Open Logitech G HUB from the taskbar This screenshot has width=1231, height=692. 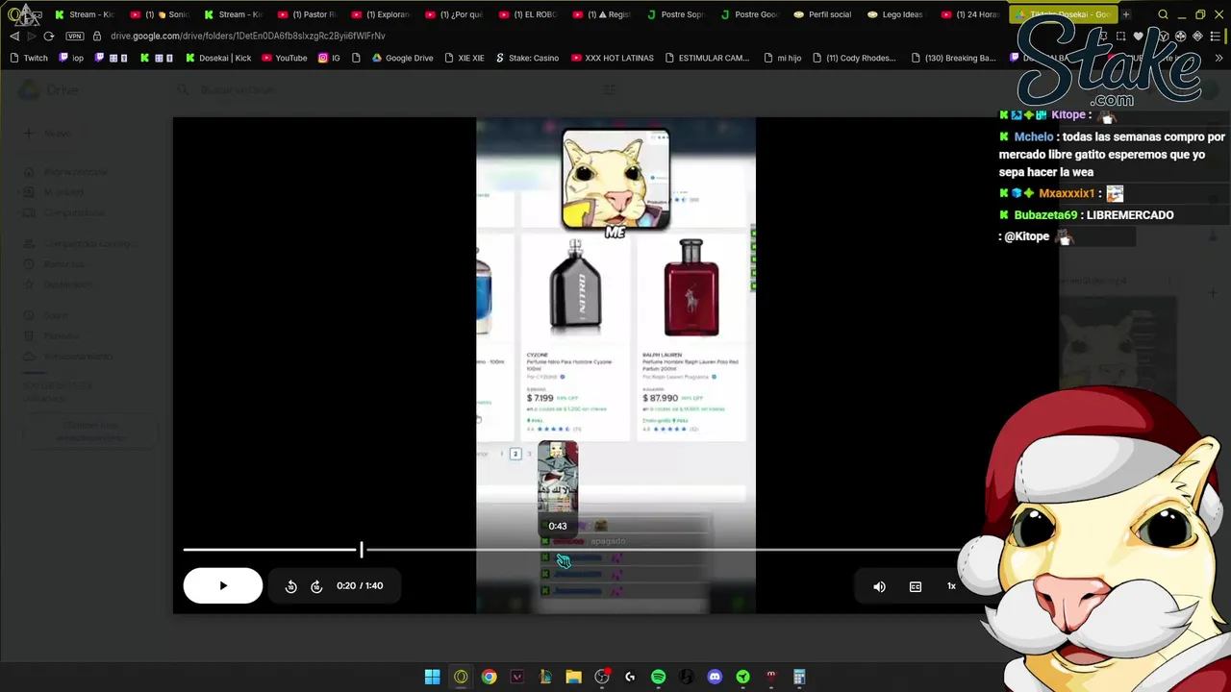coord(630,677)
